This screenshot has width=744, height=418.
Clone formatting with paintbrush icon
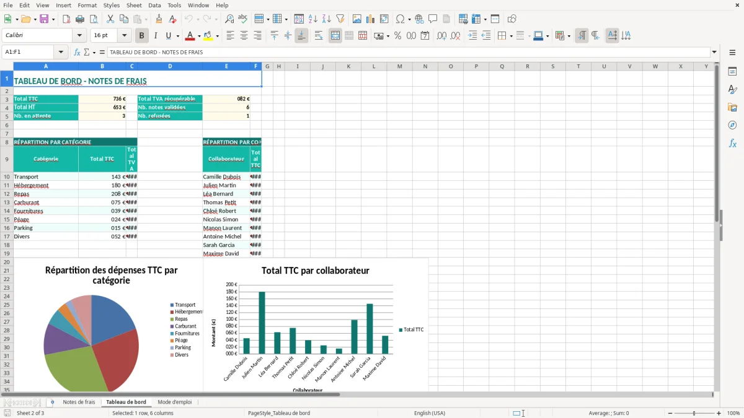[x=159, y=19]
